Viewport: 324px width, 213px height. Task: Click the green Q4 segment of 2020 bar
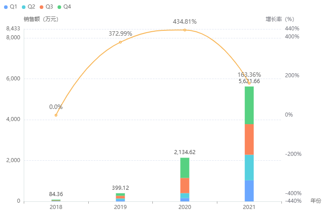coord(185,167)
